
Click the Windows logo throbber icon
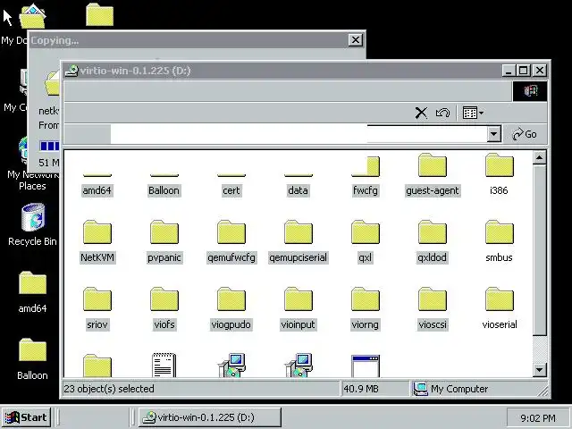pyautogui.click(x=530, y=91)
